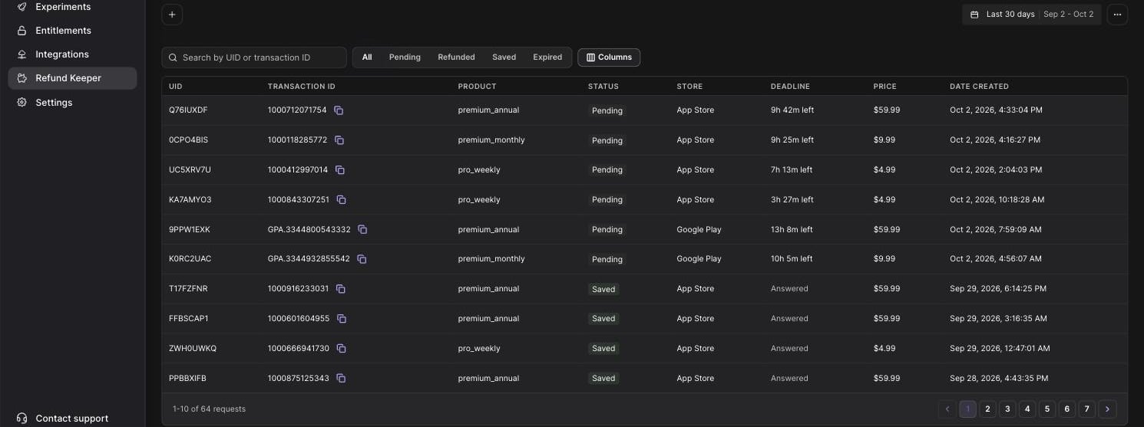
Task: Open the Columns selector
Action: pyautogui.click(x=609, y=57)
